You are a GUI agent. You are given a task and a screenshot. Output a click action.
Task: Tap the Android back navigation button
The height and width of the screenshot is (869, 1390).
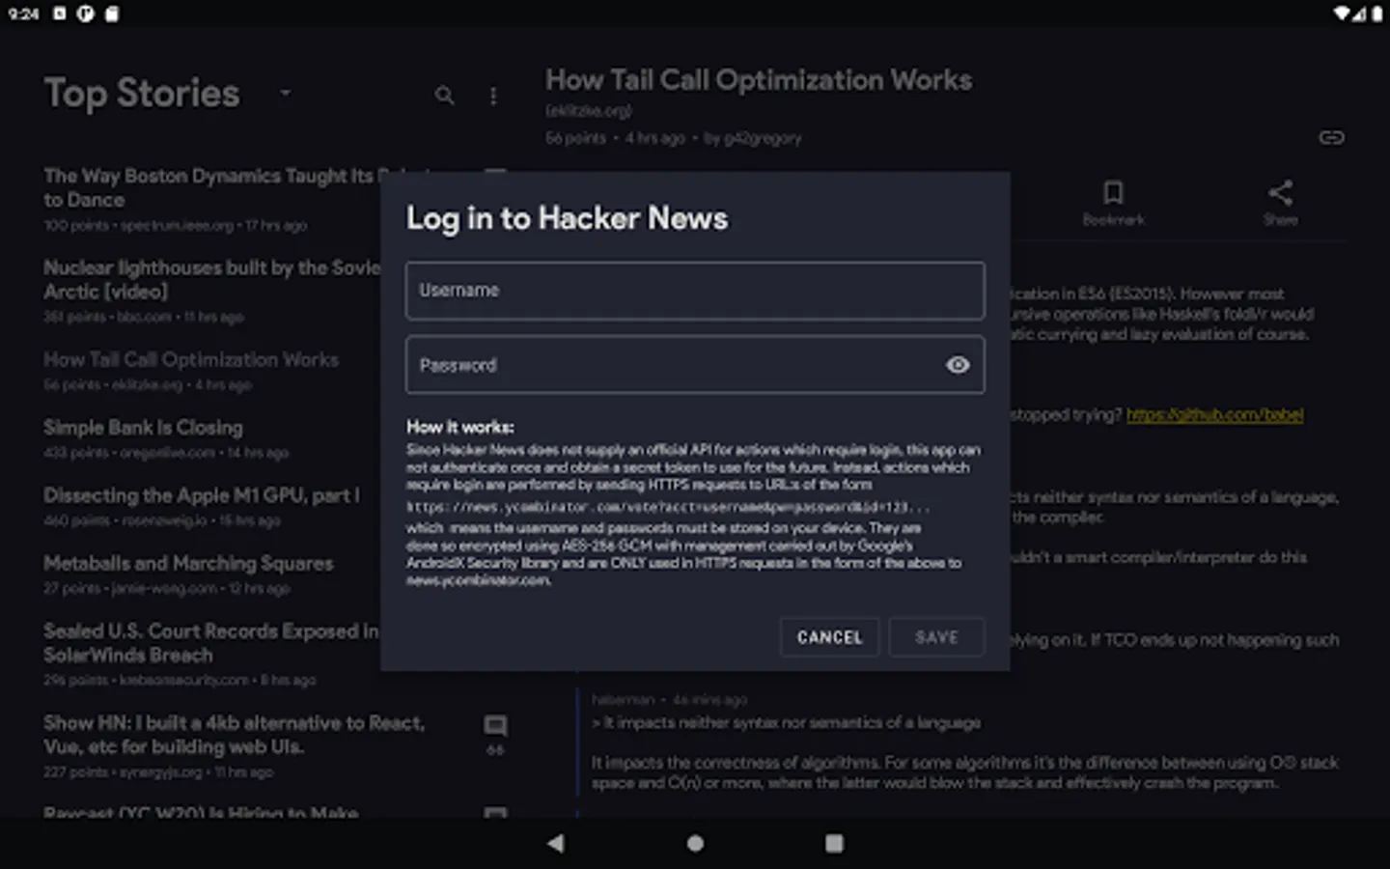point(555,843)
